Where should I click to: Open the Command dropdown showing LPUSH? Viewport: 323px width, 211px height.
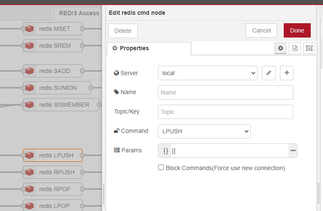tap(204, 131)
